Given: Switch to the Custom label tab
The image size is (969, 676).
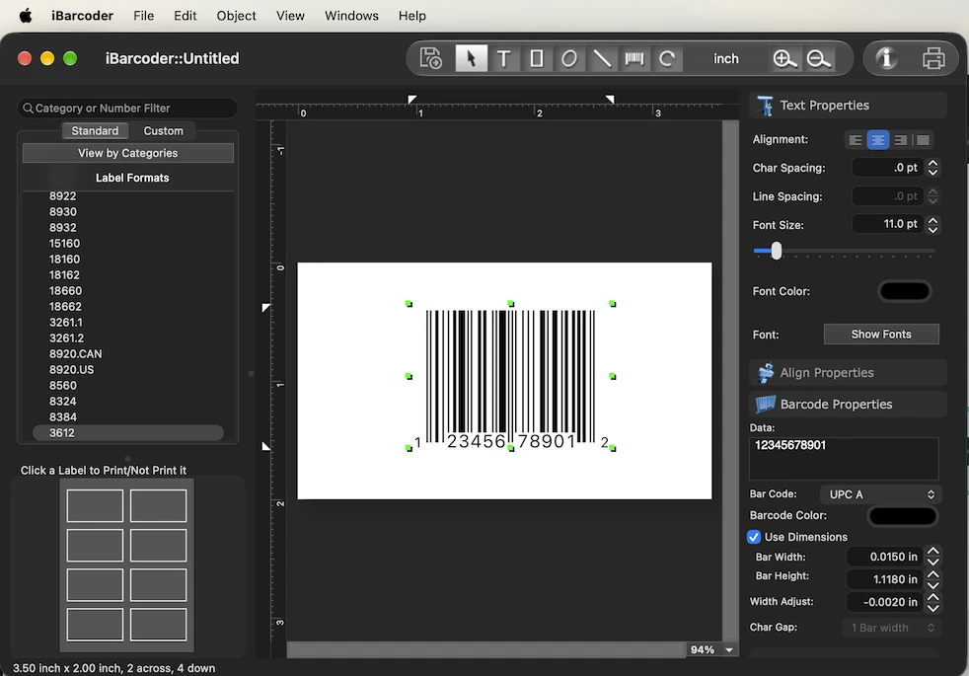Looking at the screenshot, I should tap(163, 131).
